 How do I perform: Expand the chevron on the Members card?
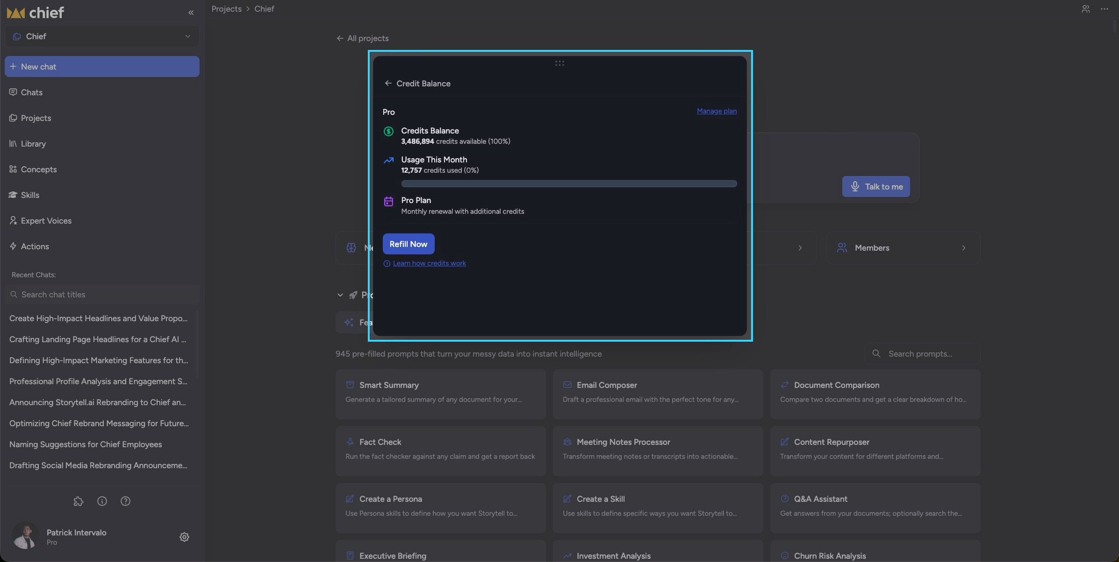tap(963, 248)
